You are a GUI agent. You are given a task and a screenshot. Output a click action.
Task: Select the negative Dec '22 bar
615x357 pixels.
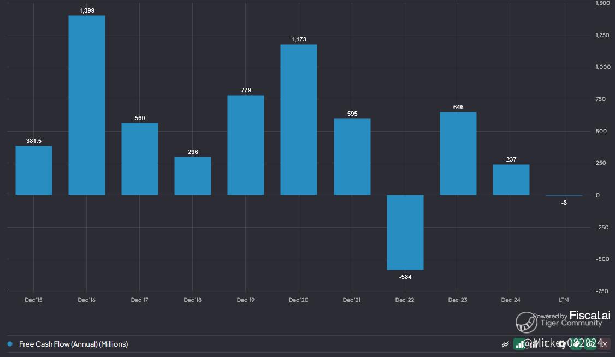tap(405, 233)
